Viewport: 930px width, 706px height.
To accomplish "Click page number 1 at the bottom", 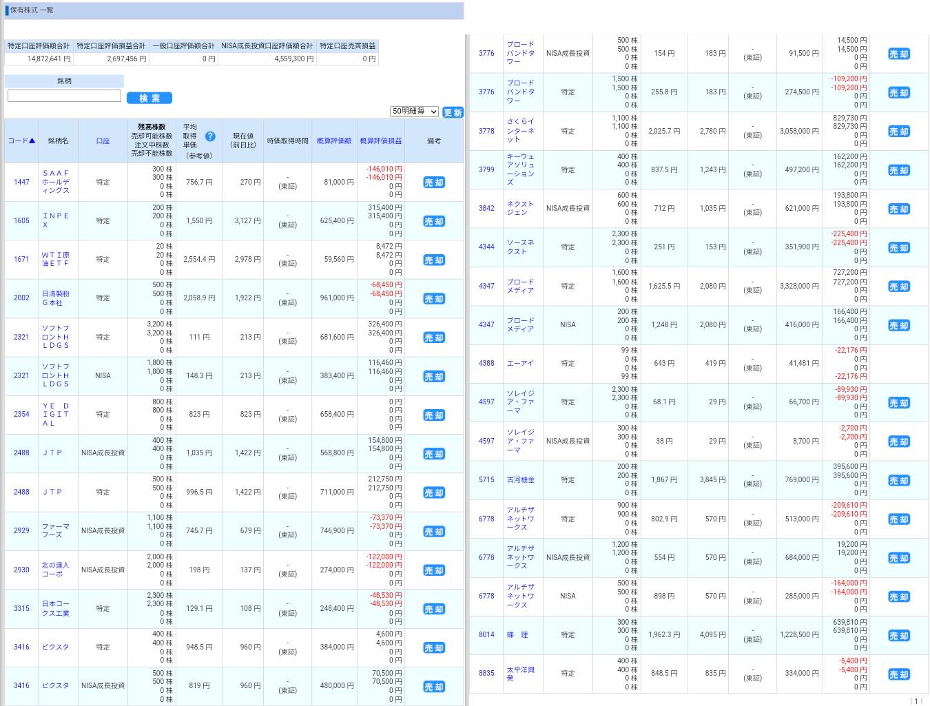I will tap(916, 701).
